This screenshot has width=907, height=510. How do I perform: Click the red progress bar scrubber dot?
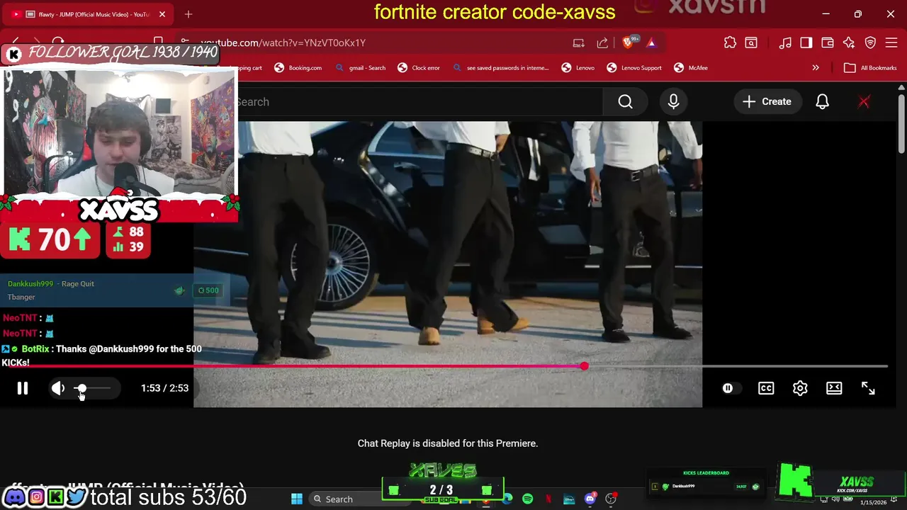(x=584, y=366)
